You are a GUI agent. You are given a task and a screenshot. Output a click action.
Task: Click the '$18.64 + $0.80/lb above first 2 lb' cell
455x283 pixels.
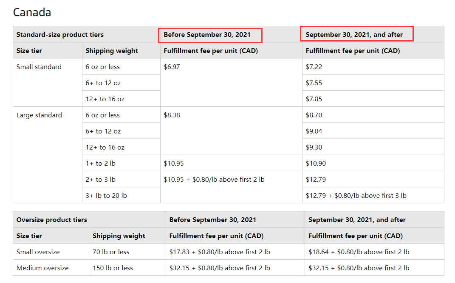point(374,252)
